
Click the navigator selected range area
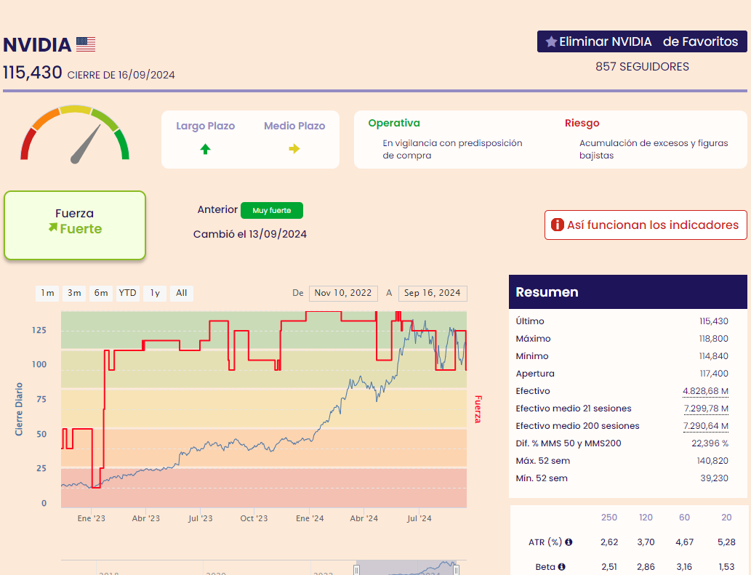[x=406, y=568]
